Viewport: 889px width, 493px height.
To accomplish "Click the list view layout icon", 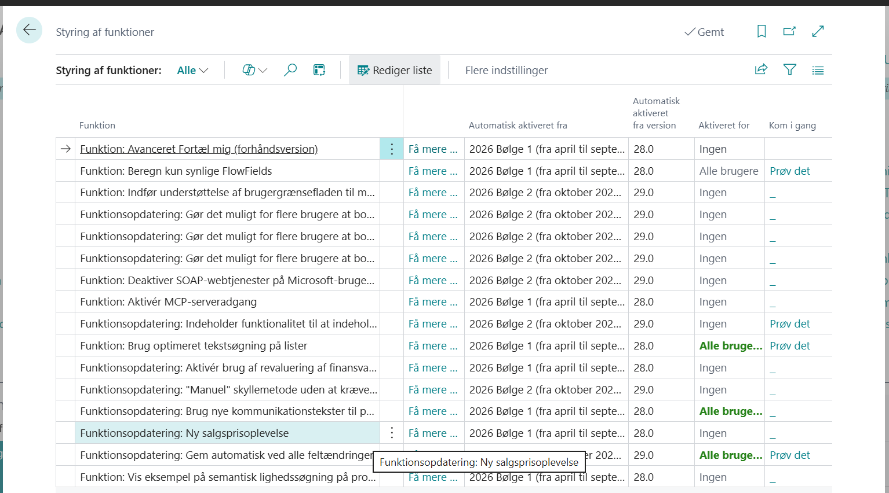I will coord(818,71).
